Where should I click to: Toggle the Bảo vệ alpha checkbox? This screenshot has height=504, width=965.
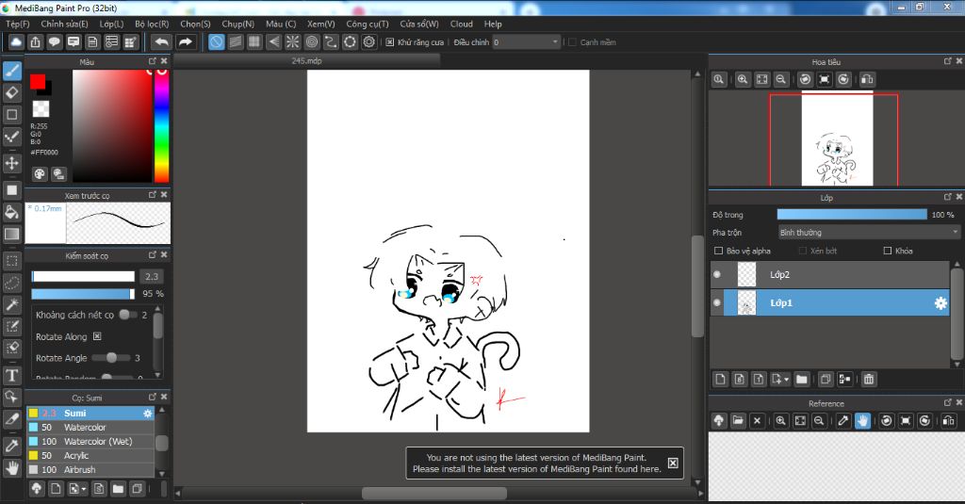(718, 251)
